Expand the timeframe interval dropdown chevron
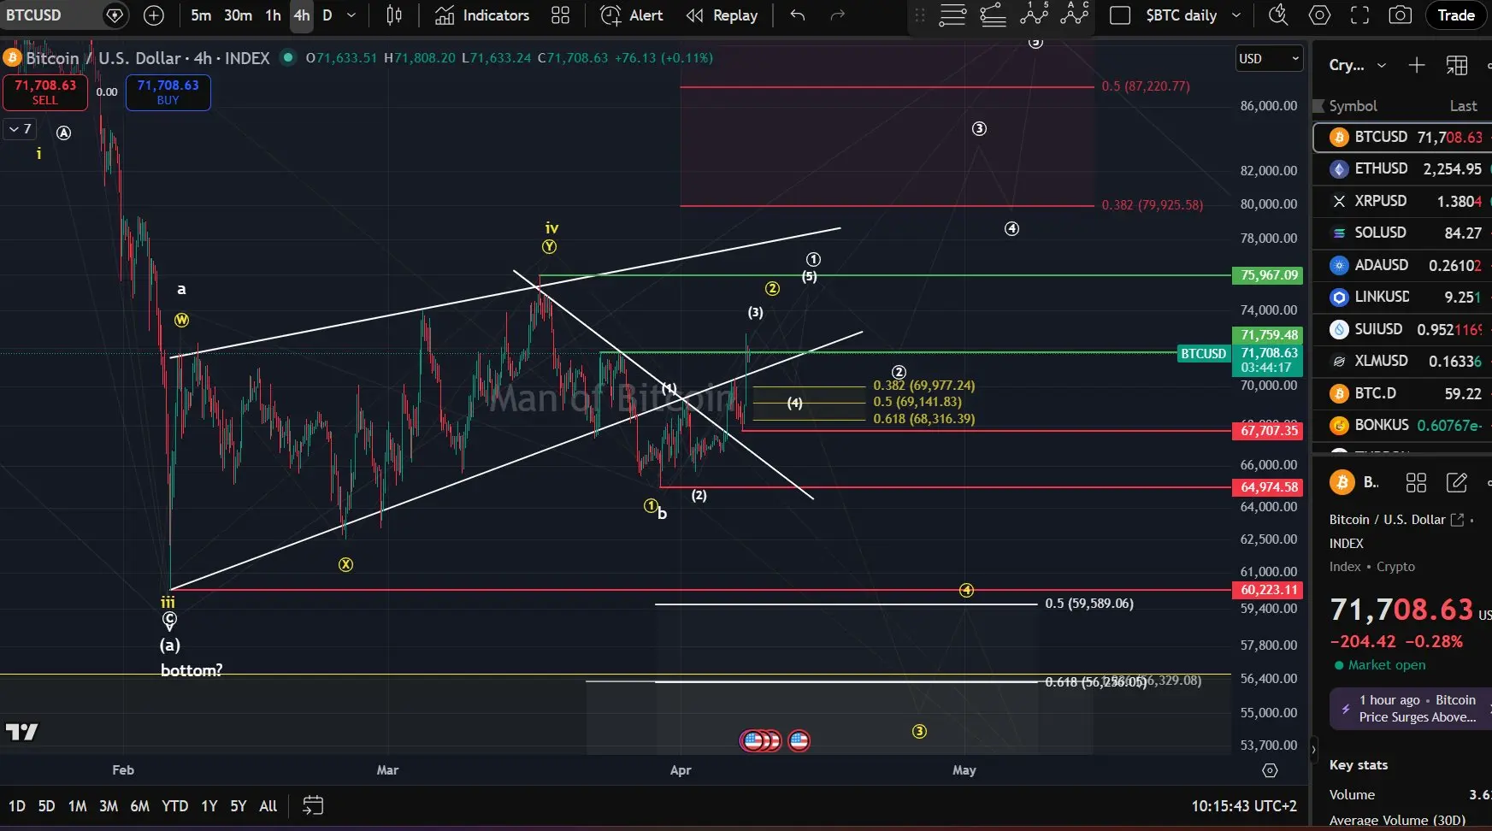Viewport: 1492px width, 831px height. (x=351, y=15)
